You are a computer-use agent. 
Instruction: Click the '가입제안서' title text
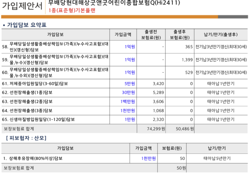tap(22, 6)
